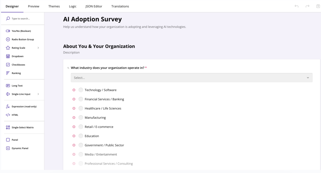The image size is (321, 173).
Task: Click the Ranking question type icon
Action: [x=8, y=73]
